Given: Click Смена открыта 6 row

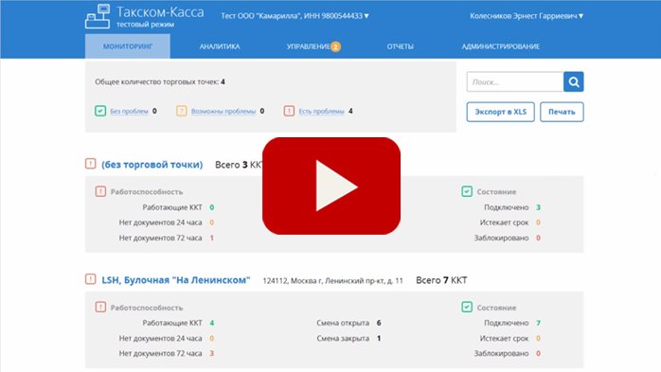Looking at the screenshot, I should 349,323.
